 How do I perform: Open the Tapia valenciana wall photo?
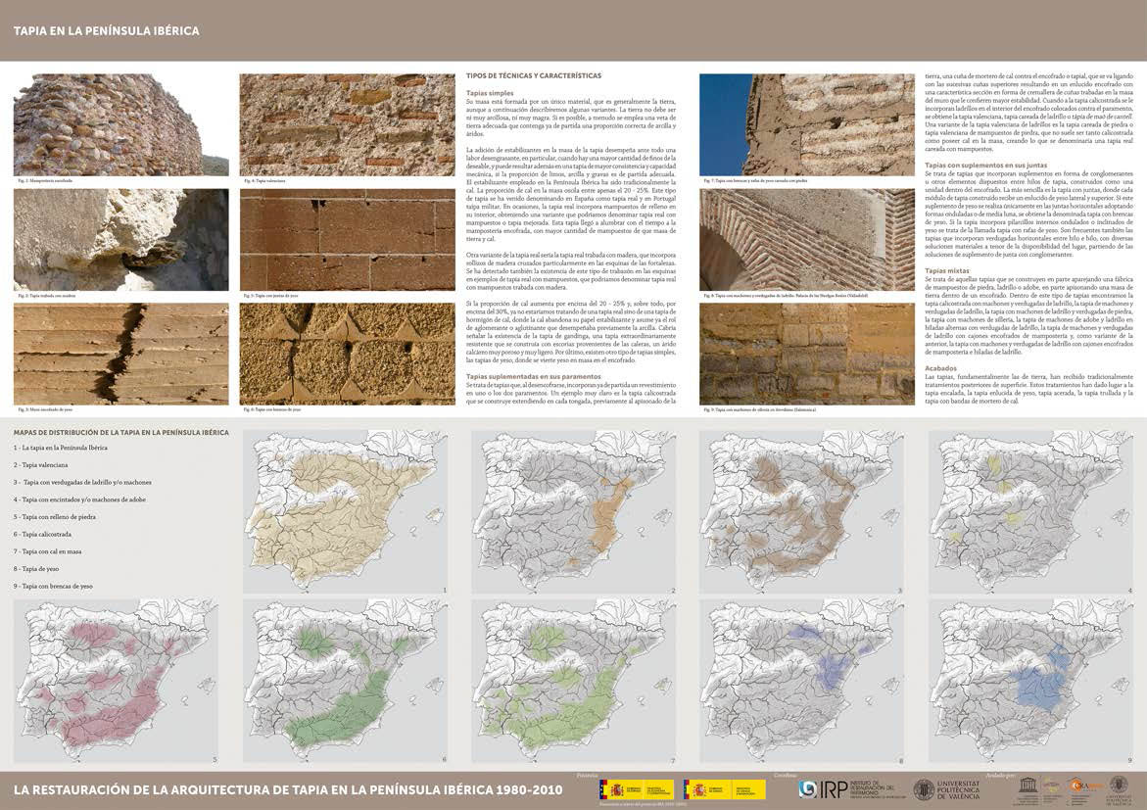coord(347,124)
